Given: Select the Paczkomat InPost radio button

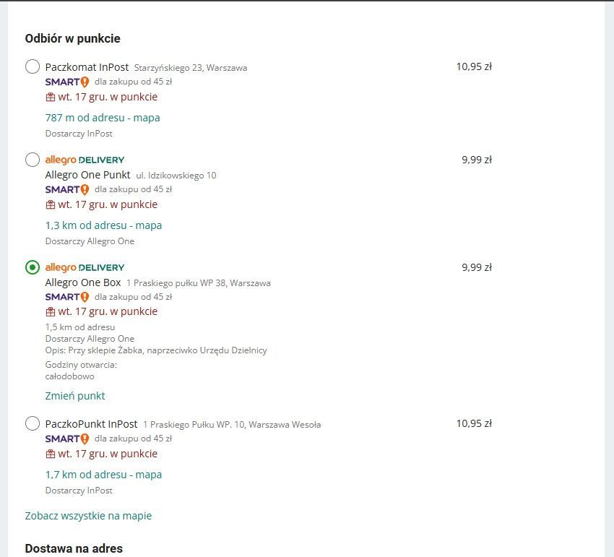Looking at the screenshot, I should (33, 67).
